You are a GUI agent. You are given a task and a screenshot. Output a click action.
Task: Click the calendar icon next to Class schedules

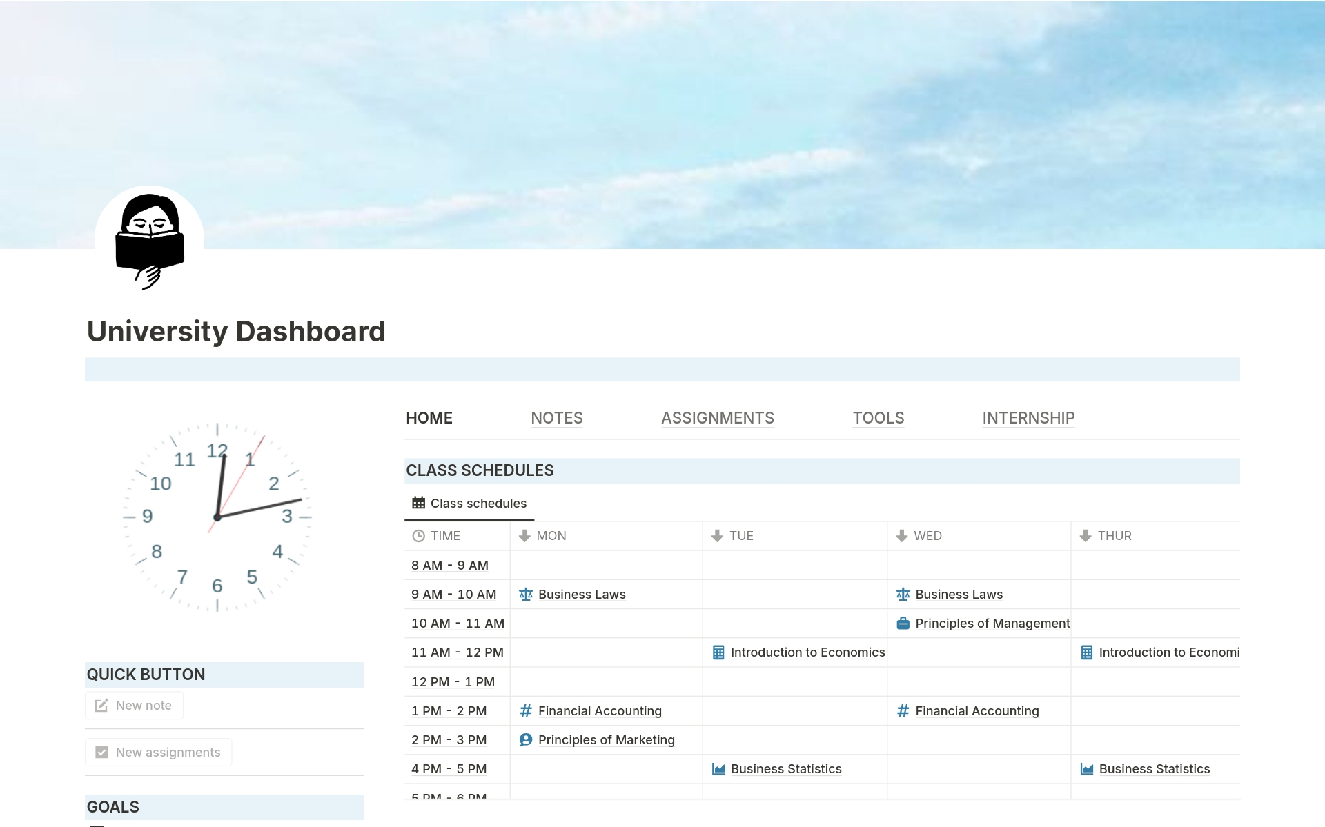pyautogui.click(x=418, y=502)
